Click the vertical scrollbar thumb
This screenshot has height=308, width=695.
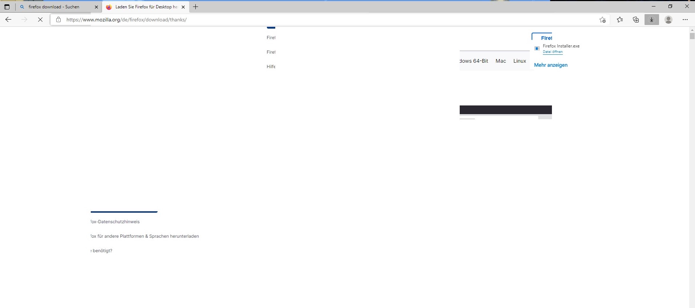pos(692,36)
